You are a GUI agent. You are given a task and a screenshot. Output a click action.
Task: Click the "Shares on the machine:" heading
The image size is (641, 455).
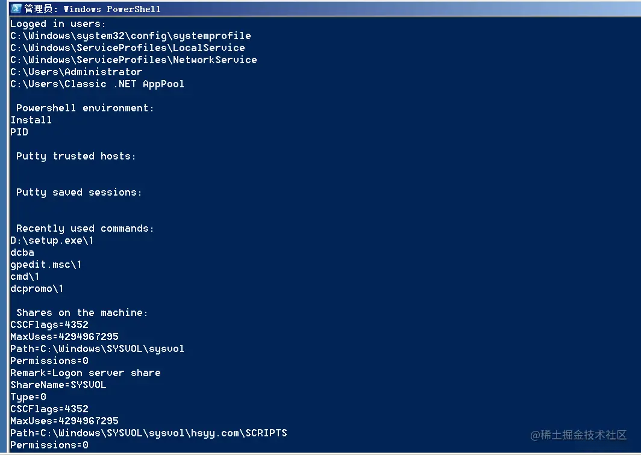(82, 313)
